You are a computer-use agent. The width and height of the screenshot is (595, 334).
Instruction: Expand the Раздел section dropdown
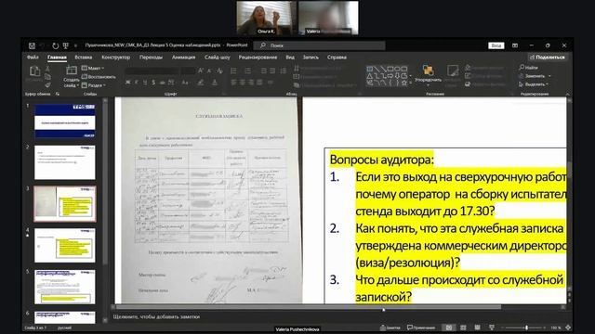coord(93,85)
